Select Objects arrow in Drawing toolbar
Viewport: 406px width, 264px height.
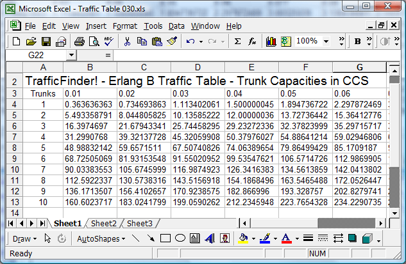pyautogui.click(x=47, y=238)
